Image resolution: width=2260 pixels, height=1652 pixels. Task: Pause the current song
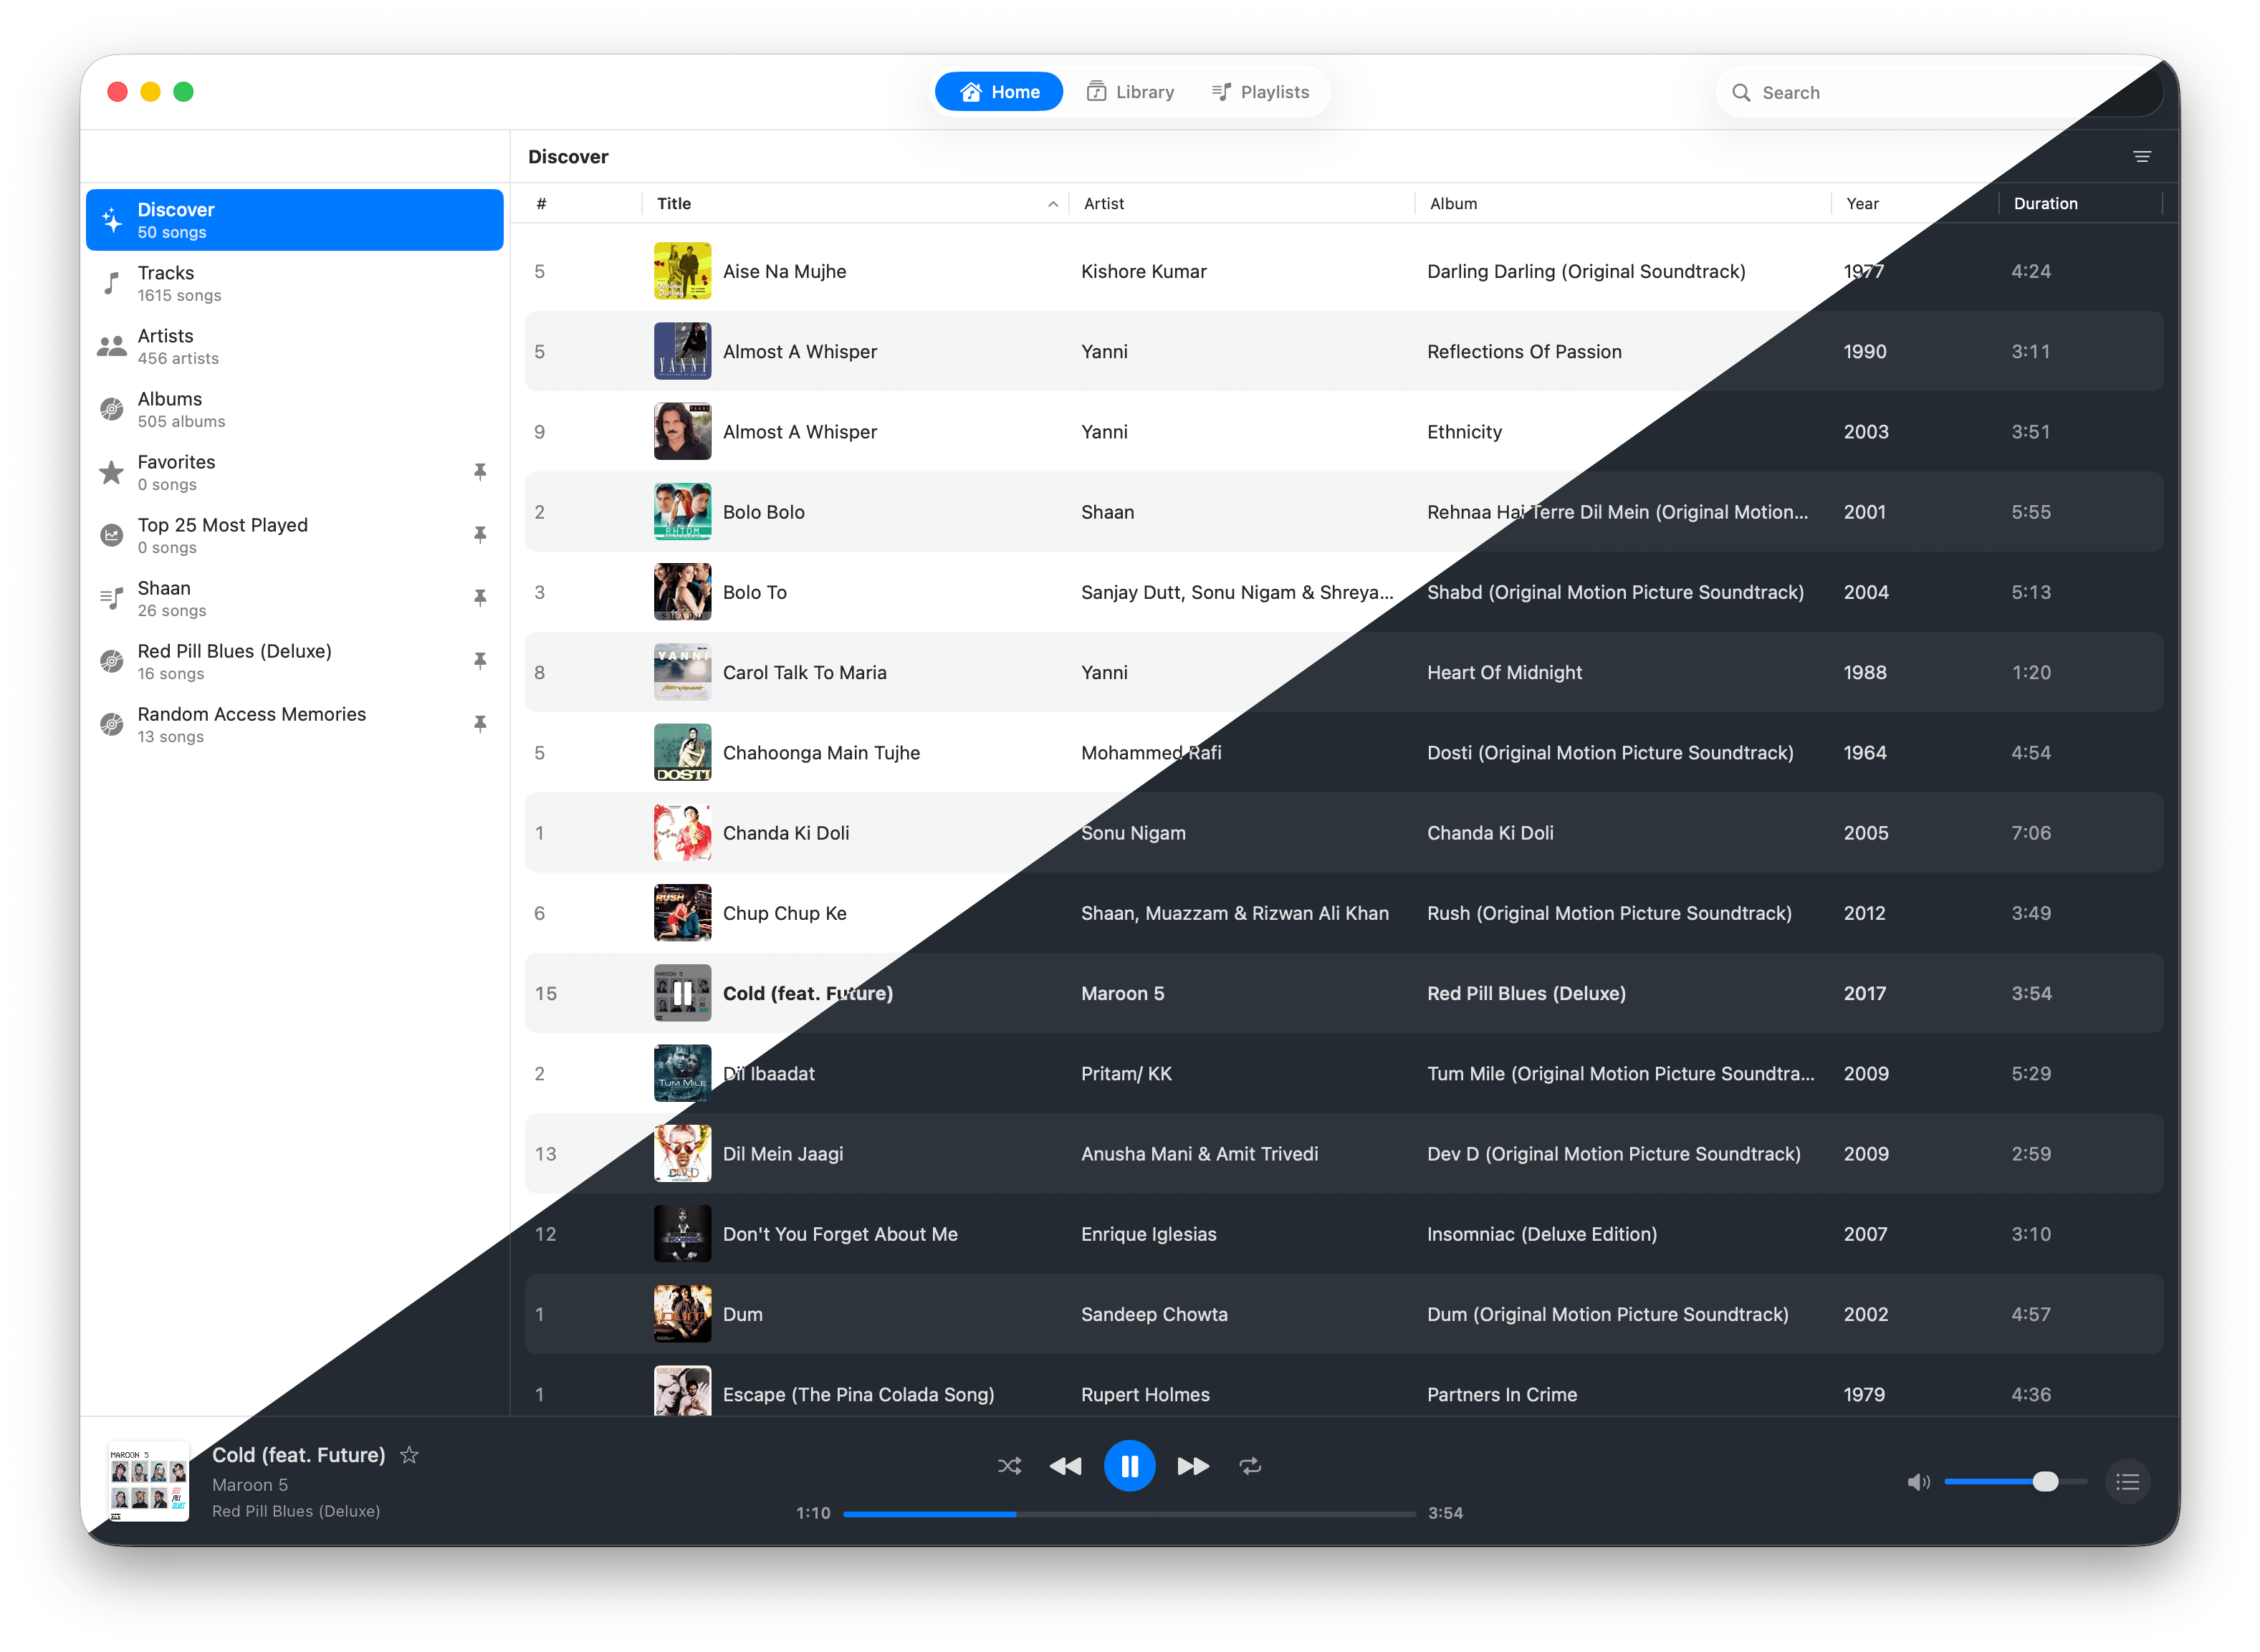[1130, 1466]
